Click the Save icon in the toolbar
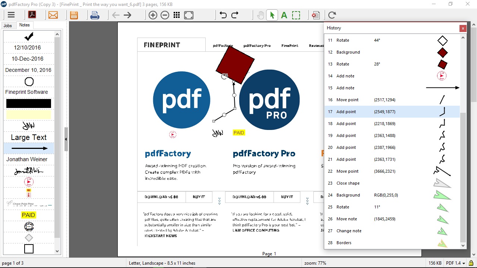The height and width of the screenshot is (268, 477). [x=73, y=15]
